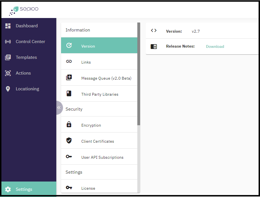The width and height of the screenshot is (260, 197).
Task: Click the Control Center broadcast icon
Action: coord(8,42)
